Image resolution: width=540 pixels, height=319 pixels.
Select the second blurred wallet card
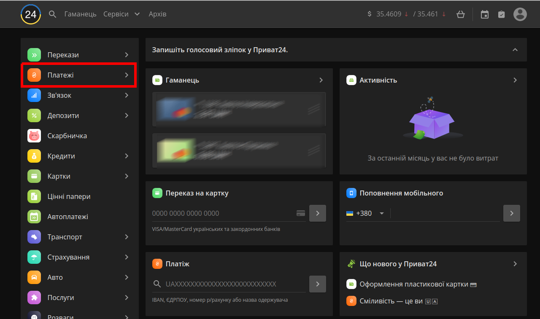[239, 150]
